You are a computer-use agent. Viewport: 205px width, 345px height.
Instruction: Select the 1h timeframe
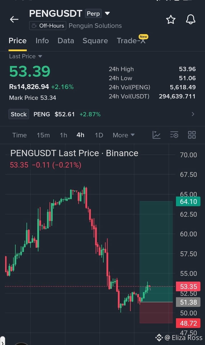(63, 135)
